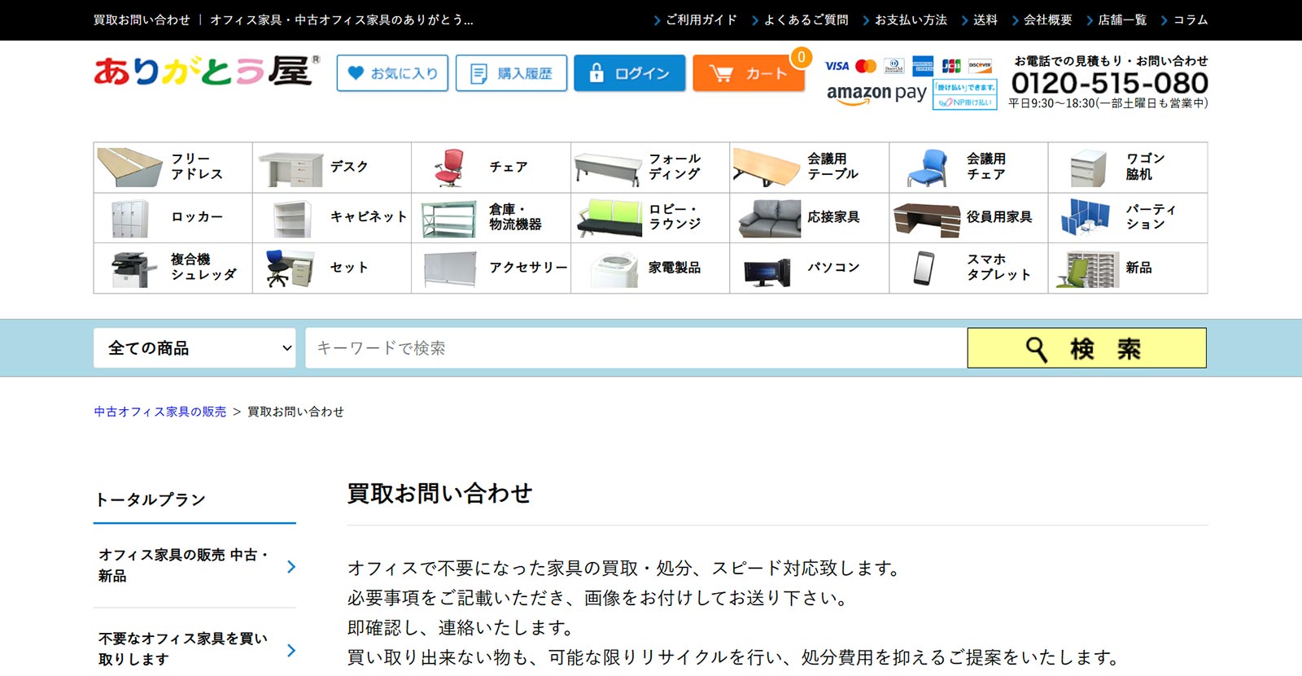
Task: Click the ありがとう屋 site logo
Action: (x=207, y=72)
